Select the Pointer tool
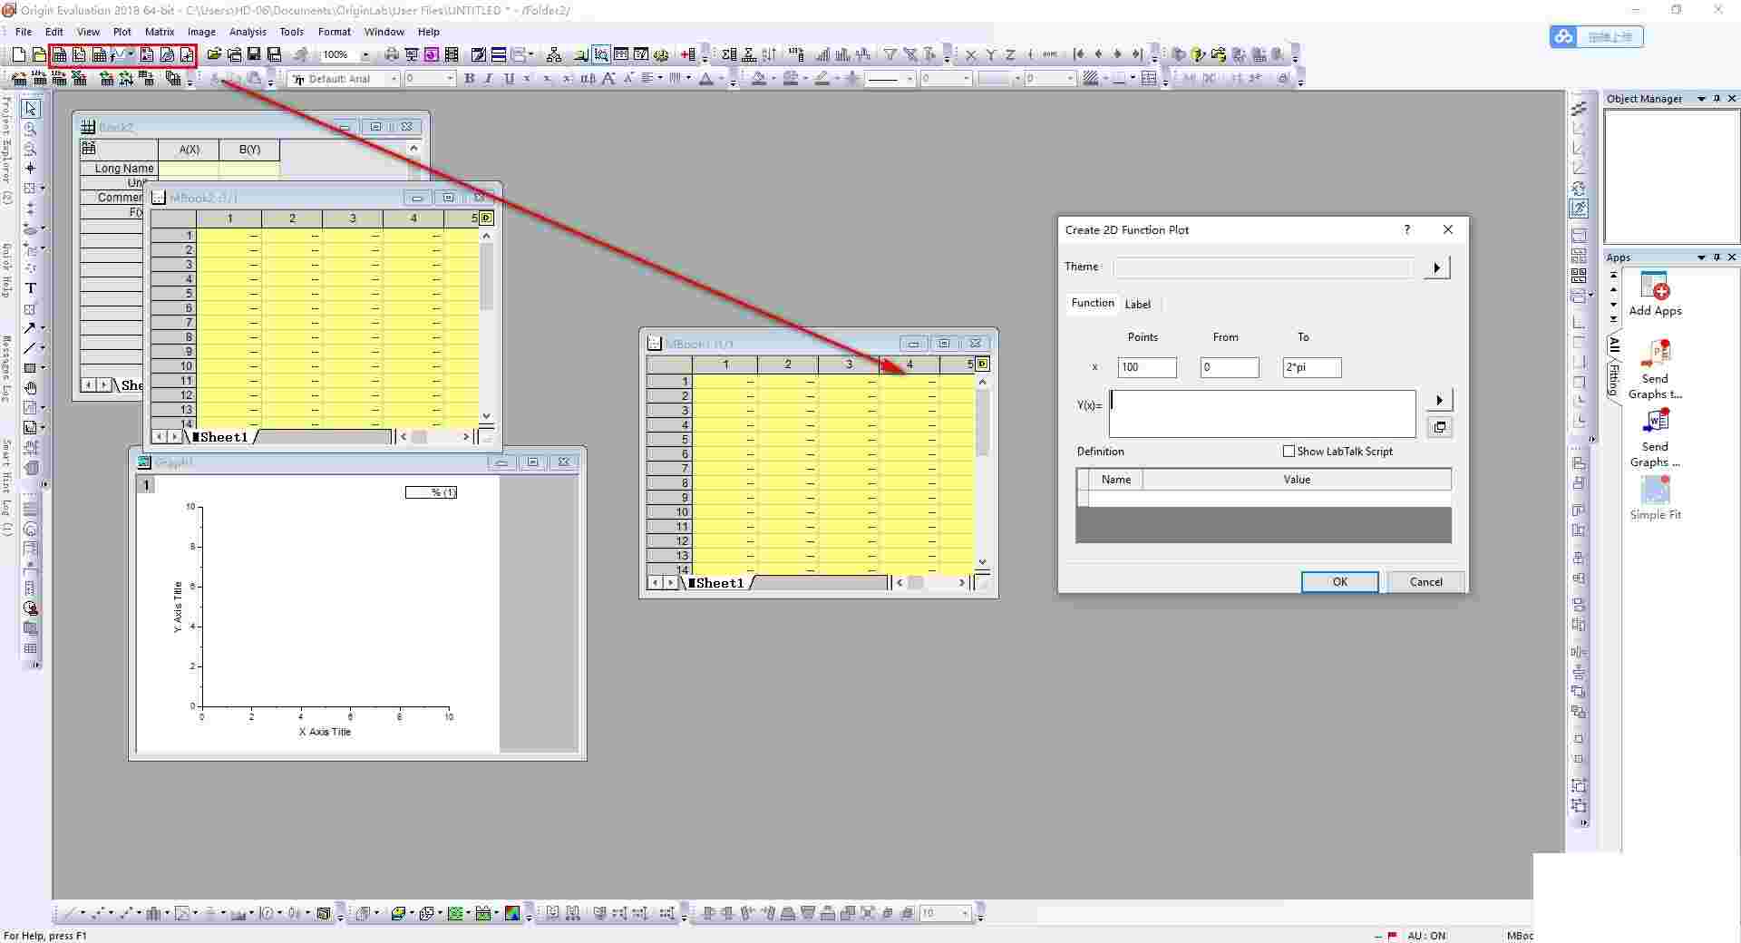Image resolution: width=1741 pixels, height=943 pixels. point(30,109)
